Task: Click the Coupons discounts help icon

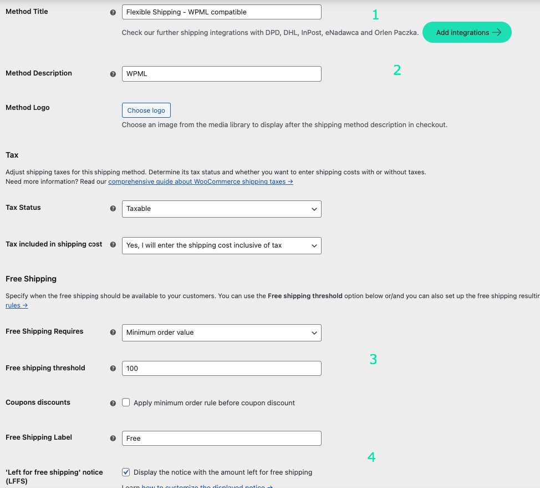Action: (113, 403)
